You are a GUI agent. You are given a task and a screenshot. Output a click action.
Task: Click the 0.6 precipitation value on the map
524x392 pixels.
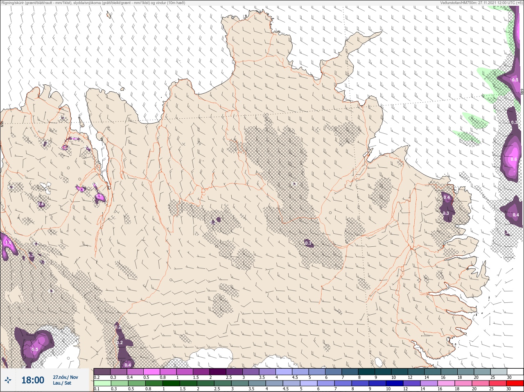click(x=514, y=159)
